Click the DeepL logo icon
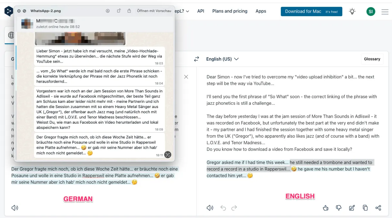 (x=8, y=11)
